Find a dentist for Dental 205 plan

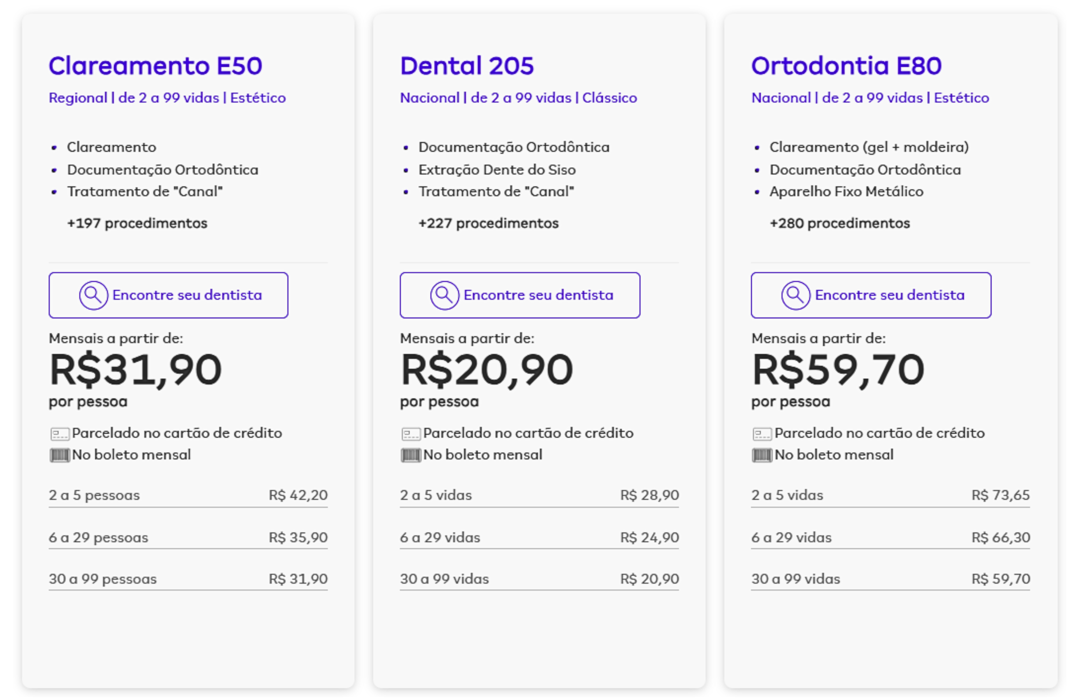click(520, 295)
